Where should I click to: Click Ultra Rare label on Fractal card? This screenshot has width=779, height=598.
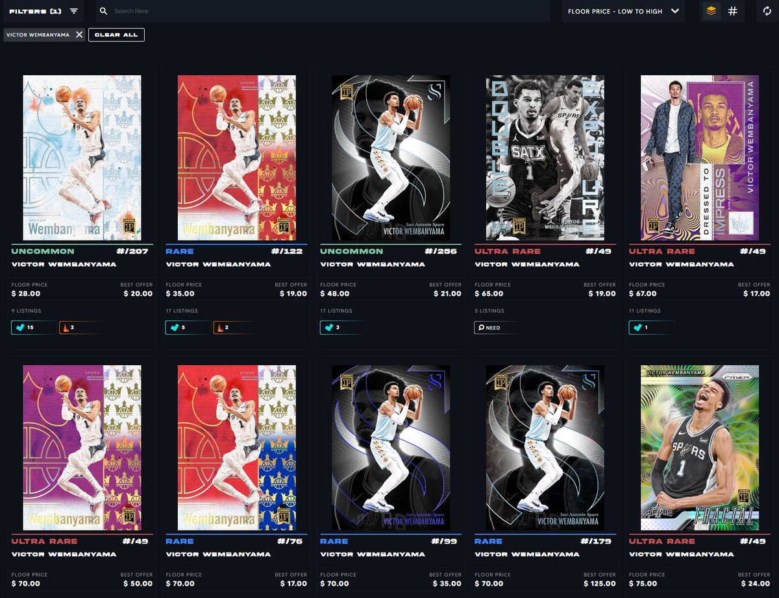pyautogui.click(x=662, y=541)
